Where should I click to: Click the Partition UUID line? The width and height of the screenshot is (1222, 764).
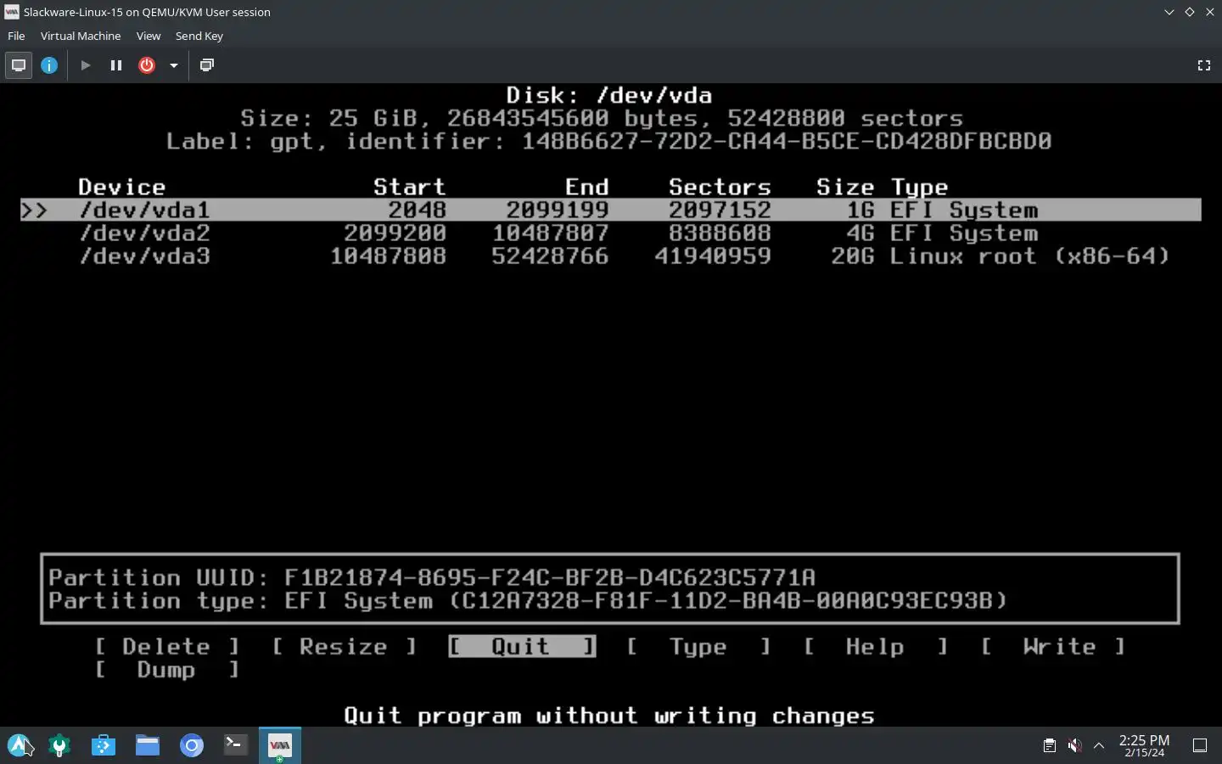pyautogui.click(x=432, y=577)
